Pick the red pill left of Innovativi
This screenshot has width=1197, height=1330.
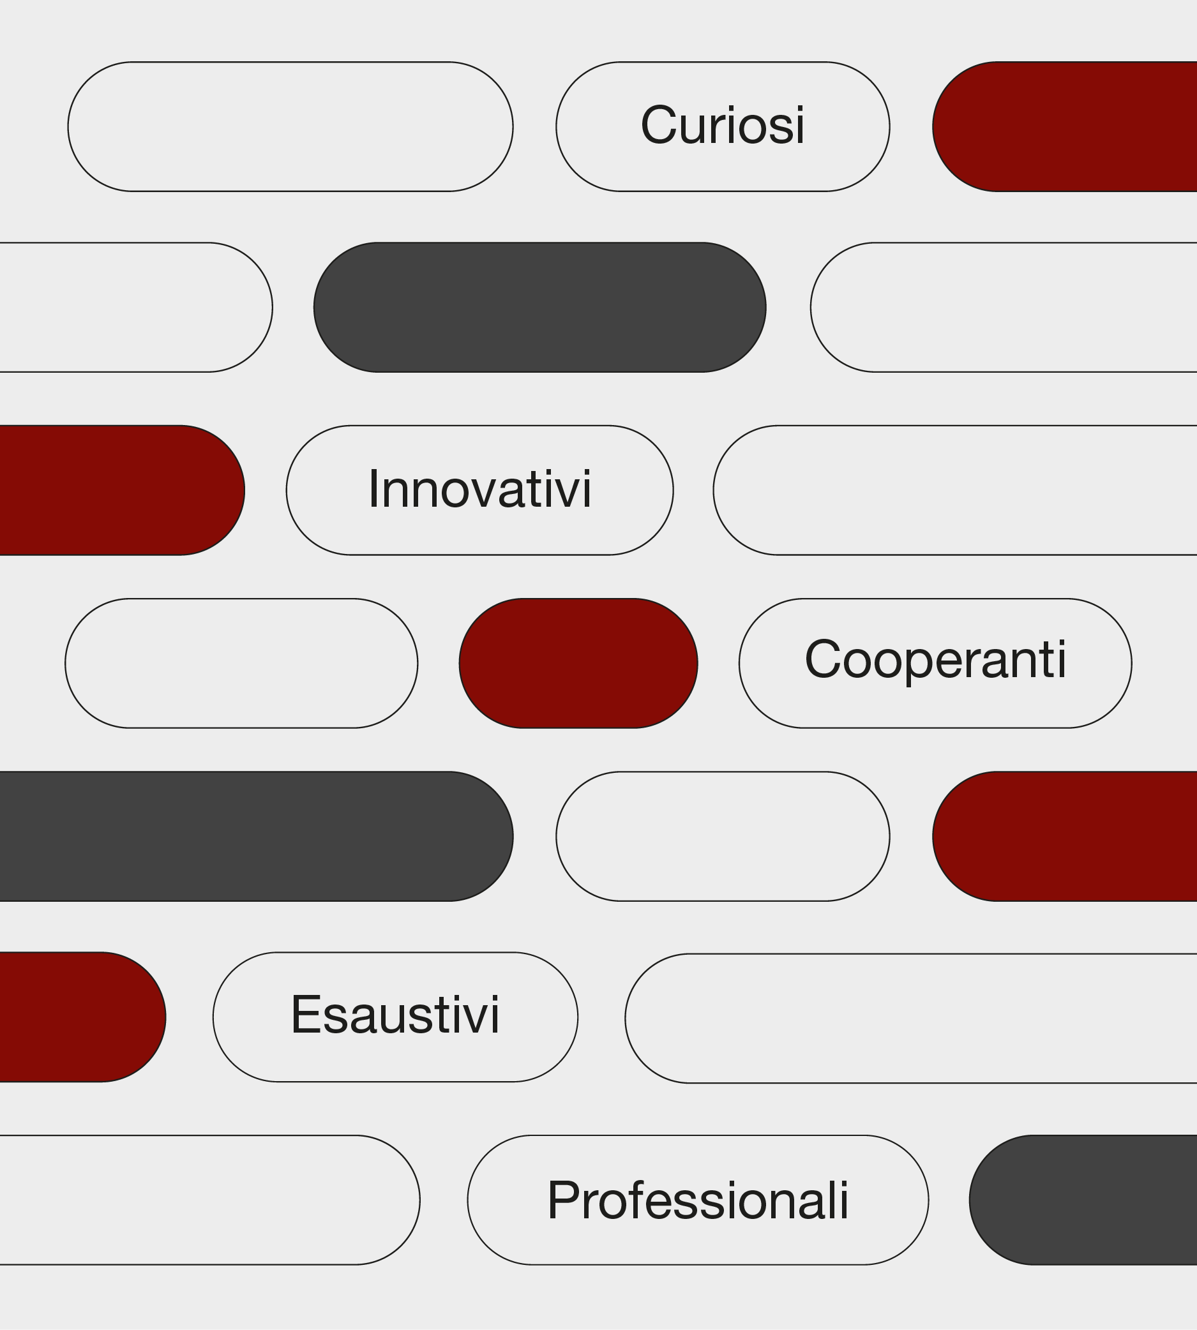tap(118, 489)
